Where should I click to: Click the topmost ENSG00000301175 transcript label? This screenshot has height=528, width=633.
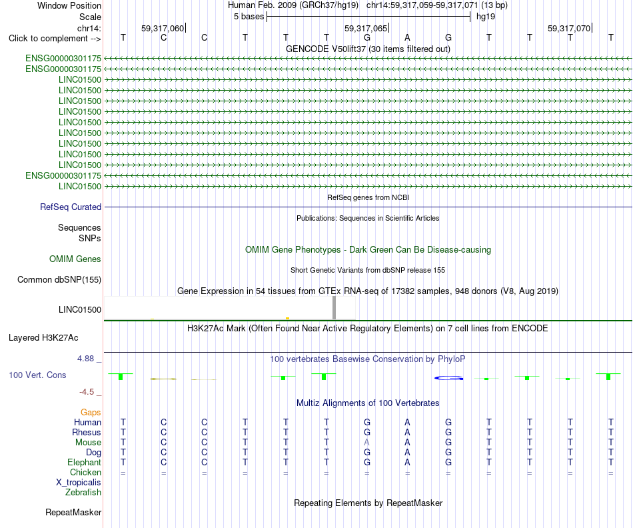point(63,58)
